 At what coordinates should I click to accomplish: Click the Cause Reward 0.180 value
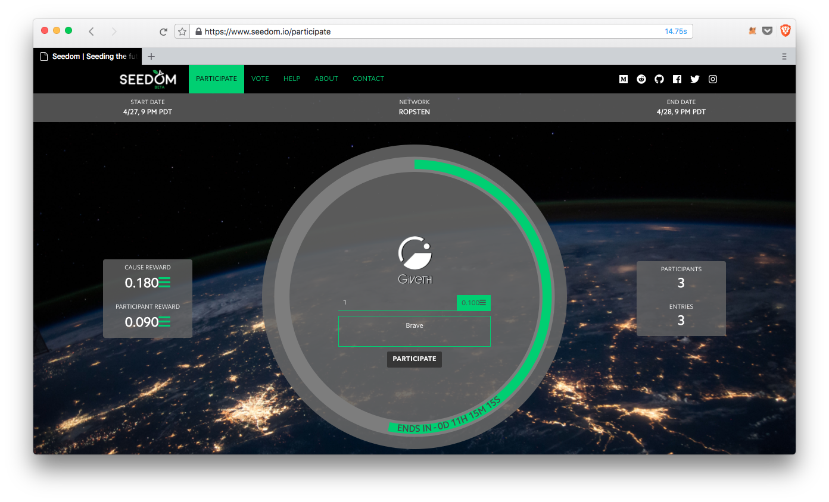[148, 283]
